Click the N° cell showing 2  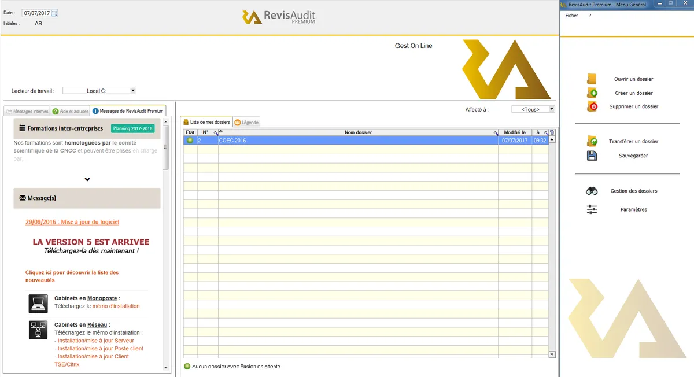(x=208, y=140)
